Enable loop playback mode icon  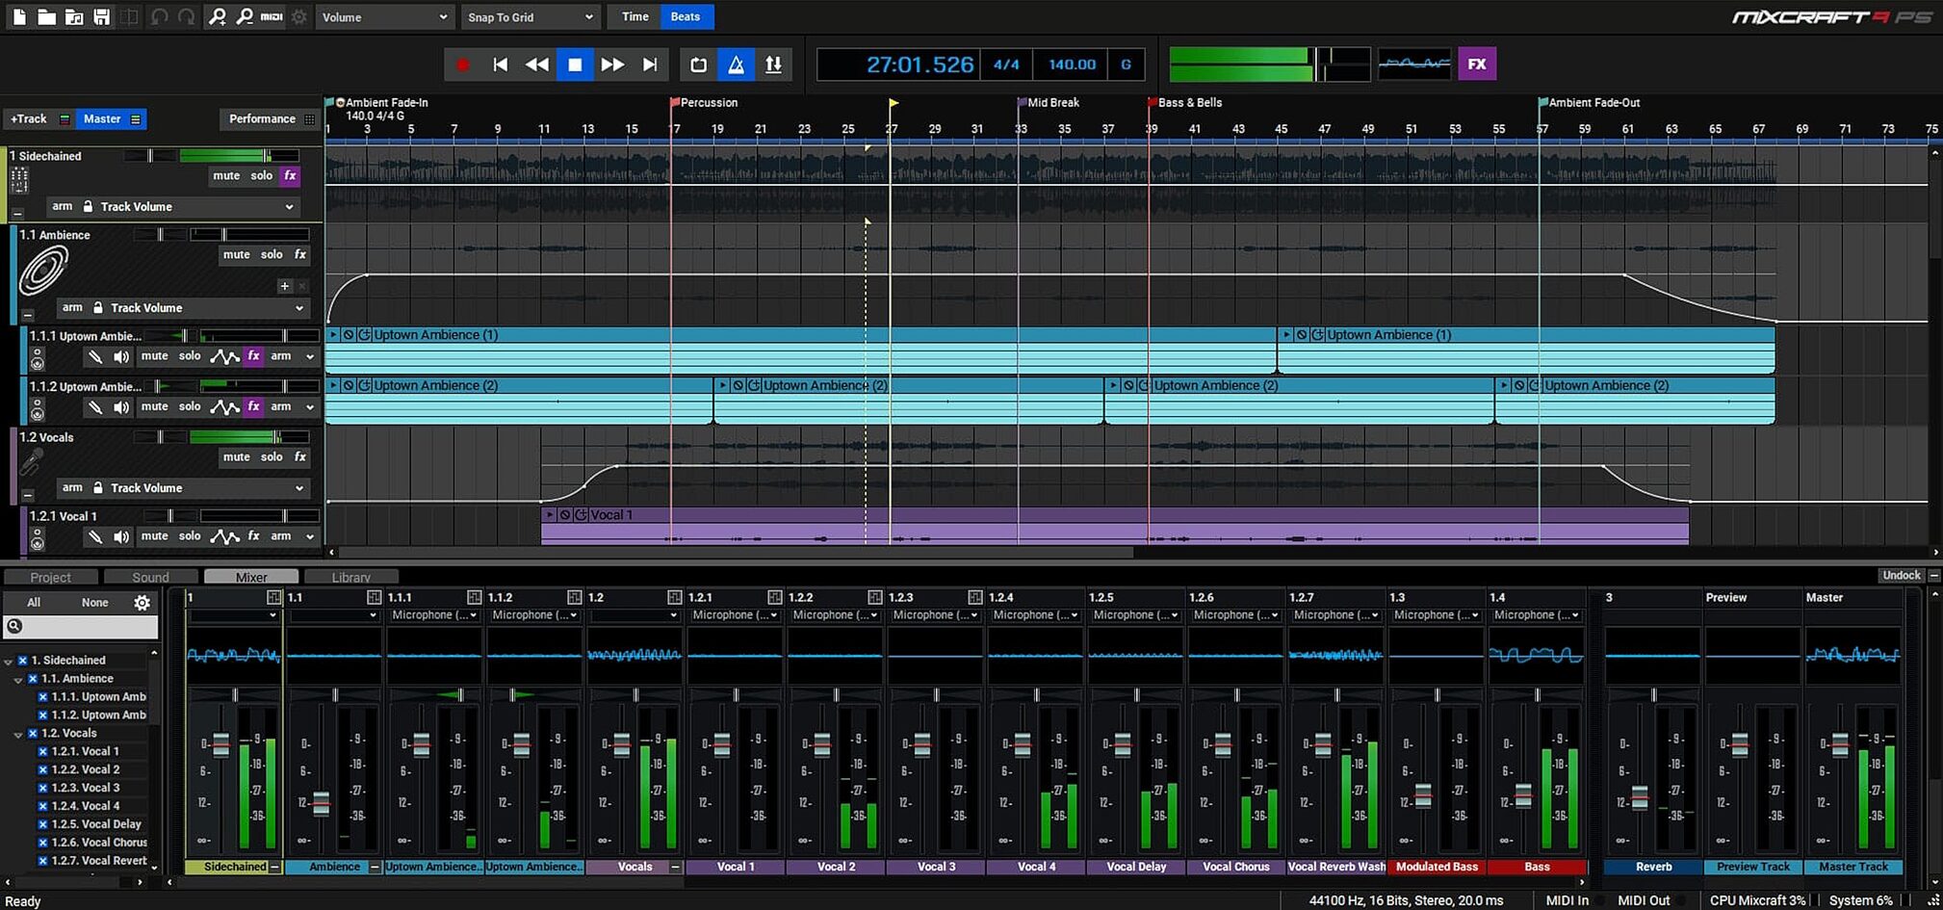[698, 65]
